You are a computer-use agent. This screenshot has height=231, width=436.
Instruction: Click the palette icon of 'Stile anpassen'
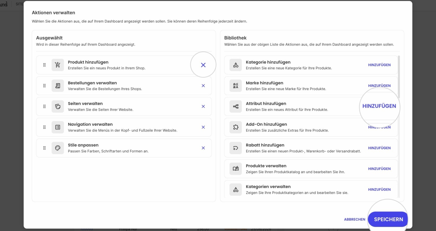click(58, 148)
